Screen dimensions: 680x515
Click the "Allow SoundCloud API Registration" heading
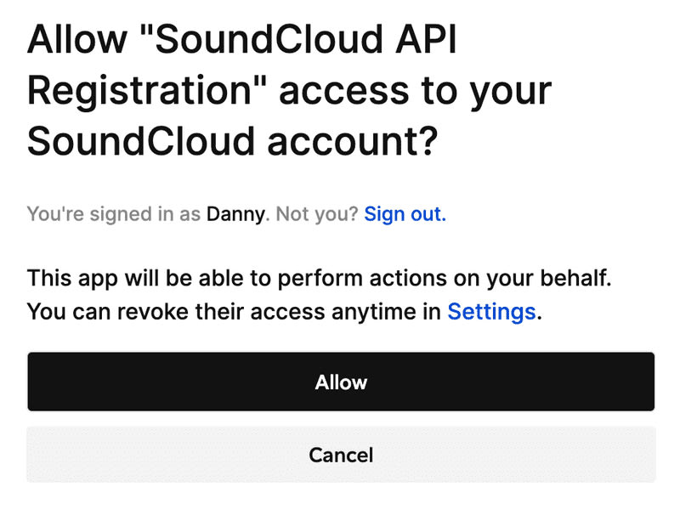[289, 90]
